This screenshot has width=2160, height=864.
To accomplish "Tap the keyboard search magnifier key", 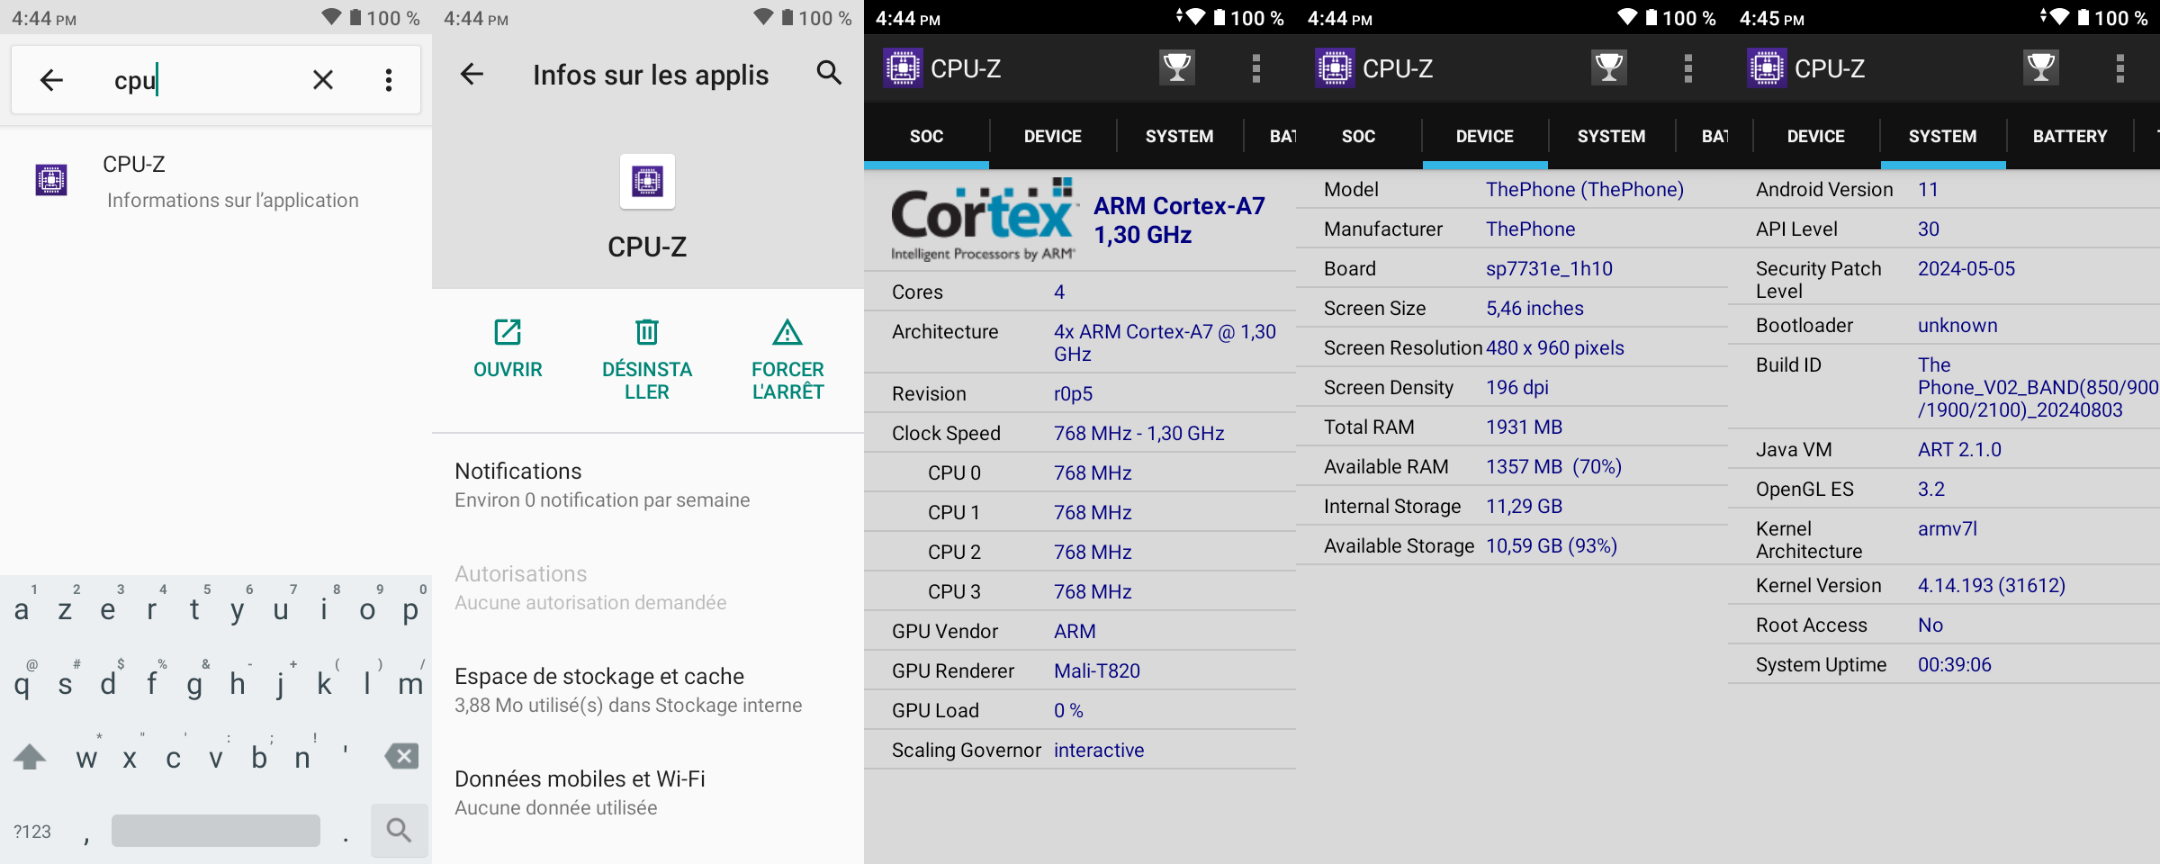I will click(399, 830).
